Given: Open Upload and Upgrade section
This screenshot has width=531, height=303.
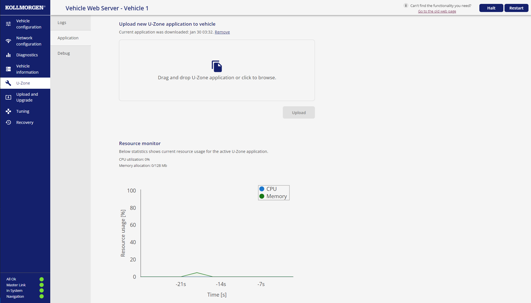Looking at the screenshot, I should pos(25,97).
